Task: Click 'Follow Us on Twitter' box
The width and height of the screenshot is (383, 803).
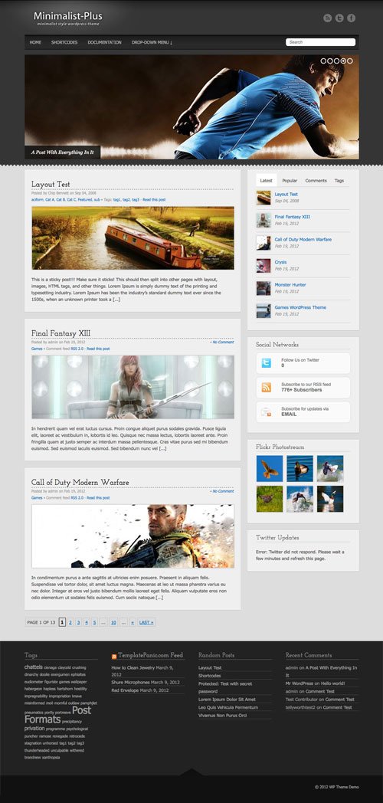Action: 303,363
